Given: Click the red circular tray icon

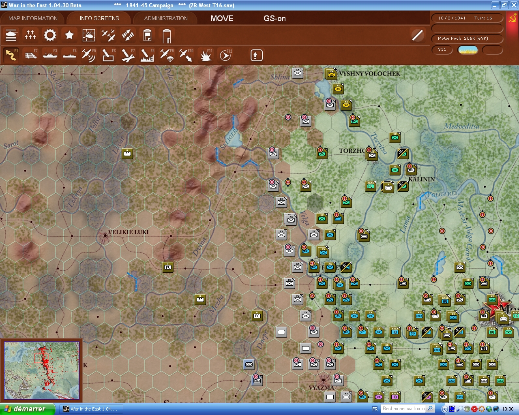Looking at the screenshot, I should point(474,409).
